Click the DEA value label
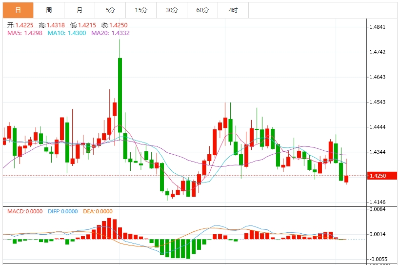Screen dimensions: 401x265 [97, 211]
